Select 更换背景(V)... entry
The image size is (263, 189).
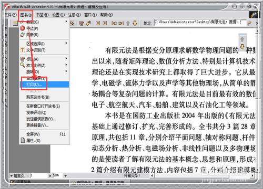pyautogui.click(x=44, y=125)
